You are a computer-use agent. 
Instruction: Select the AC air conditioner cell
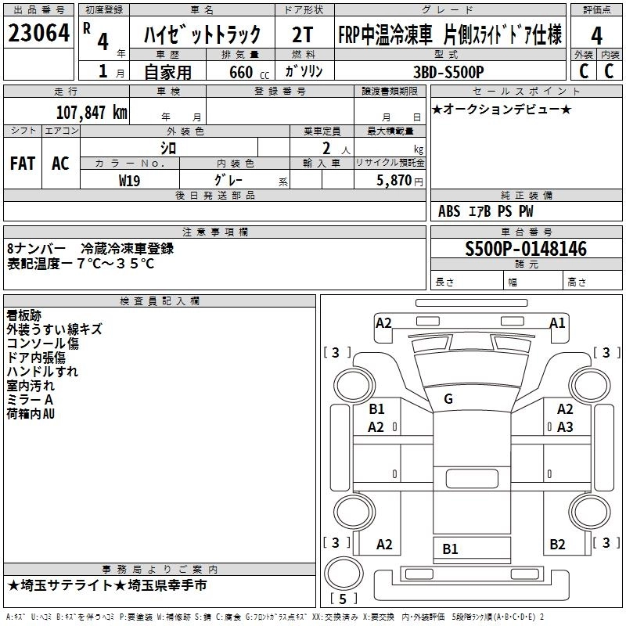pyautogui.click(x=61, y=163)
